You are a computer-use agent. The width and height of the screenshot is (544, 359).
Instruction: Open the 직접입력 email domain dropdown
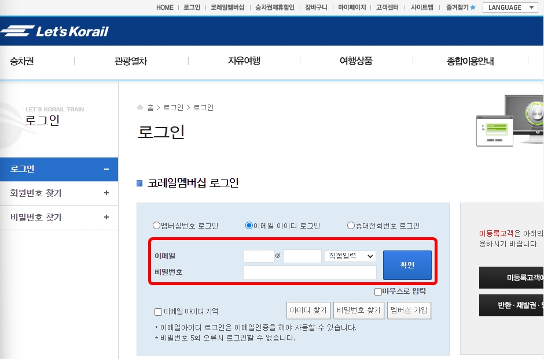350,256
